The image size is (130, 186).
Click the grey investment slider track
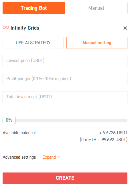click(71, 120)
